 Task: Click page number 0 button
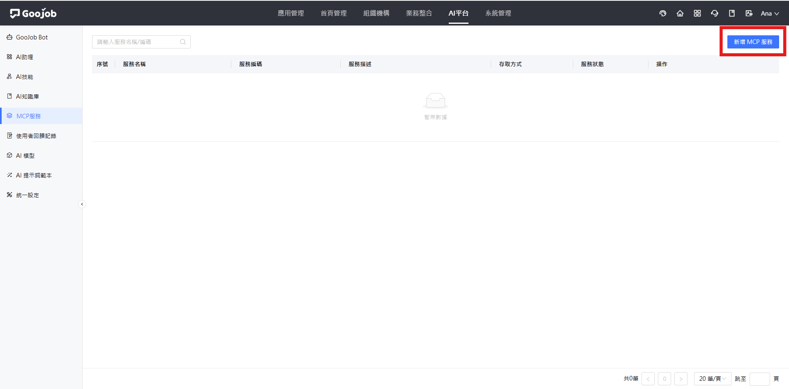[664, 379]
